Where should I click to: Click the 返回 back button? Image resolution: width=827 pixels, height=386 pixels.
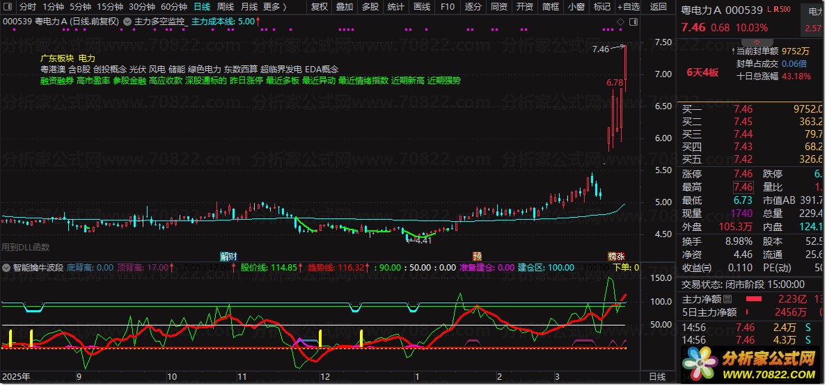(658, 7)
